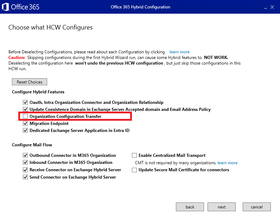Uncheck the Migration Endpoint checkbox

25,123
